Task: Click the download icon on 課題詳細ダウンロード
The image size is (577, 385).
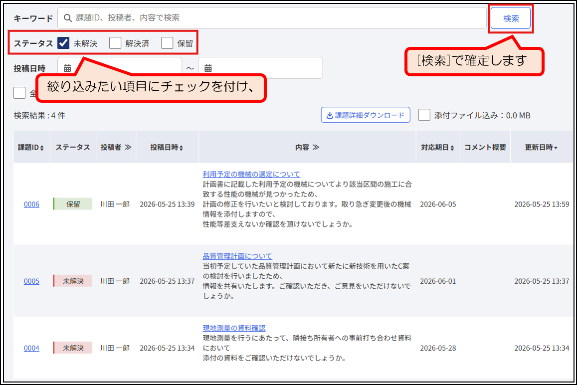Action: coord(330,115)
